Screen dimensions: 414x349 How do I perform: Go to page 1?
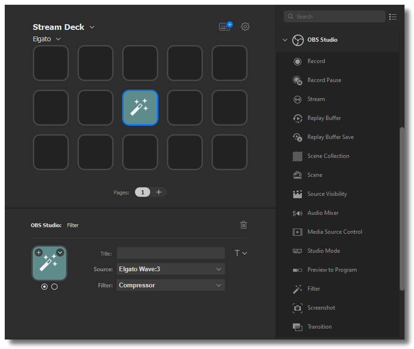tap(143, 192)
